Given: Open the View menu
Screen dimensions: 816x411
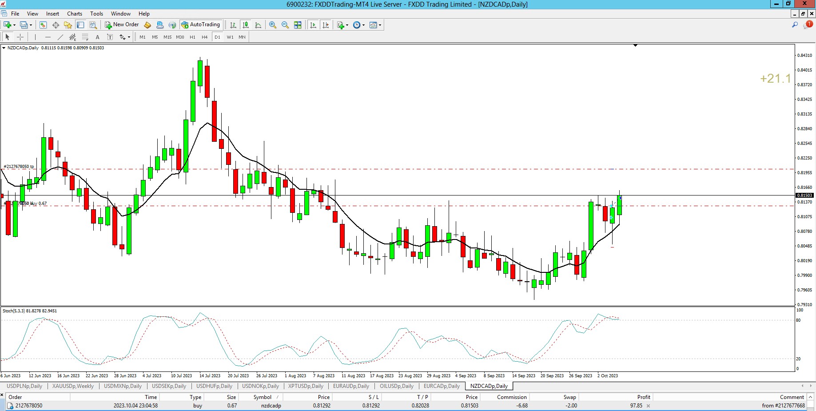Looking at the screenshot, I should (32, 14).
